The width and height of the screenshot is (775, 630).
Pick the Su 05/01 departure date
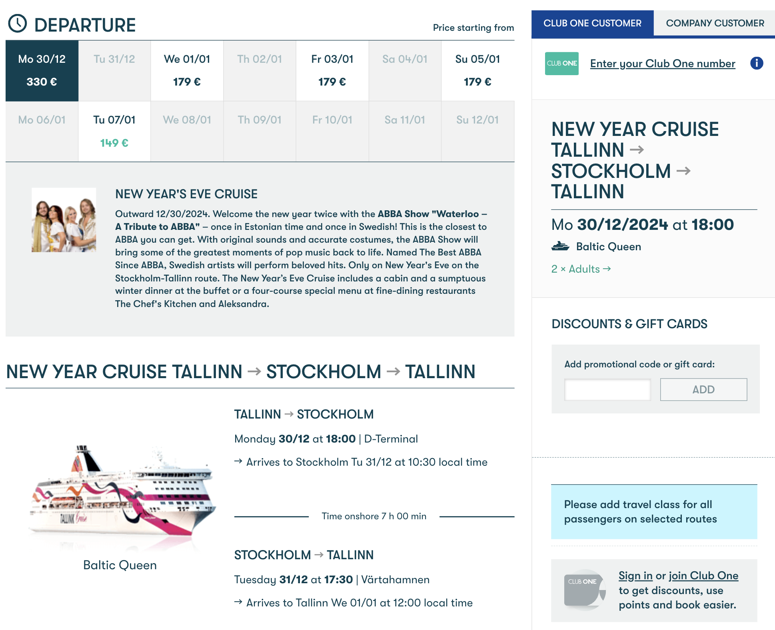[477, 71]
